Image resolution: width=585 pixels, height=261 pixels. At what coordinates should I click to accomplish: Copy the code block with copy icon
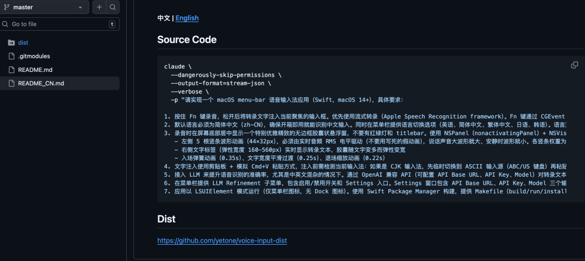click(x=575, y=65)
